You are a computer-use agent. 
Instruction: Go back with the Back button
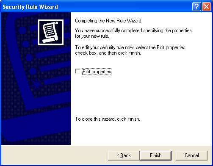coord(124,155)
